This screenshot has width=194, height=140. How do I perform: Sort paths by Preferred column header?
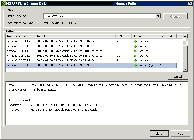point(167,36)
